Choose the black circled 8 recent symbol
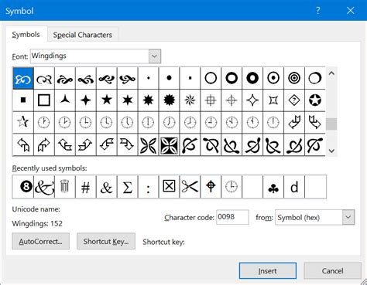 pyautogui.click(x=23, y=186)
